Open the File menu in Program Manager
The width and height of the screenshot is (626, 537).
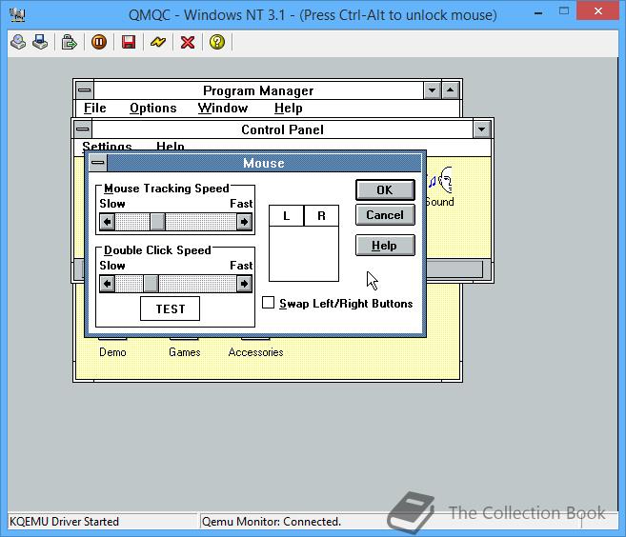(95, 109)
